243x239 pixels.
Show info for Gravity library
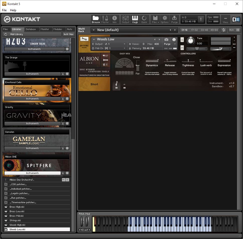pos(63,123)
